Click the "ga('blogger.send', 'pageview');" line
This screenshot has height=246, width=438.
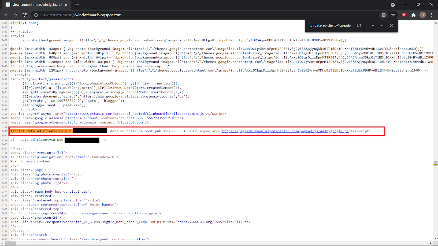pos(54,105)
